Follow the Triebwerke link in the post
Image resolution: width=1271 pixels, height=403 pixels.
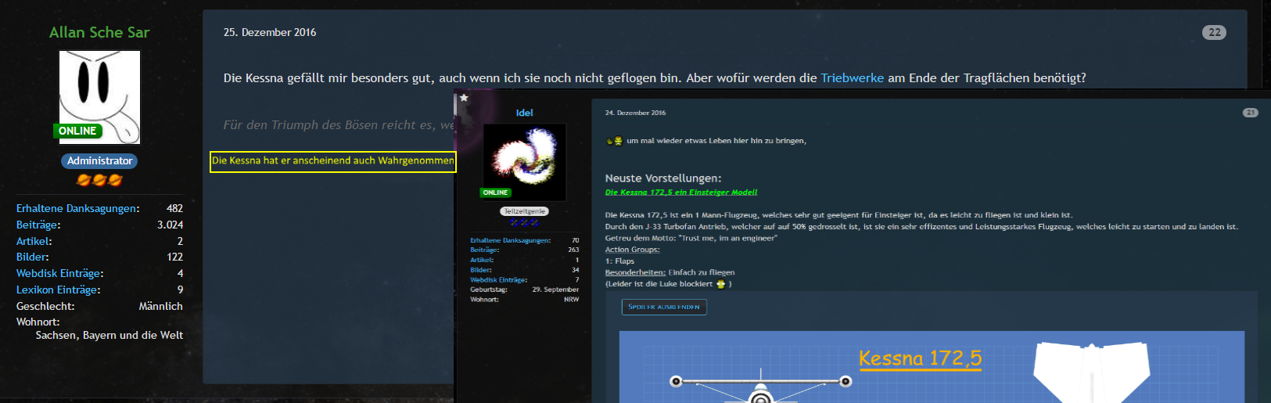pyautogui.click(x=852, y=78)
